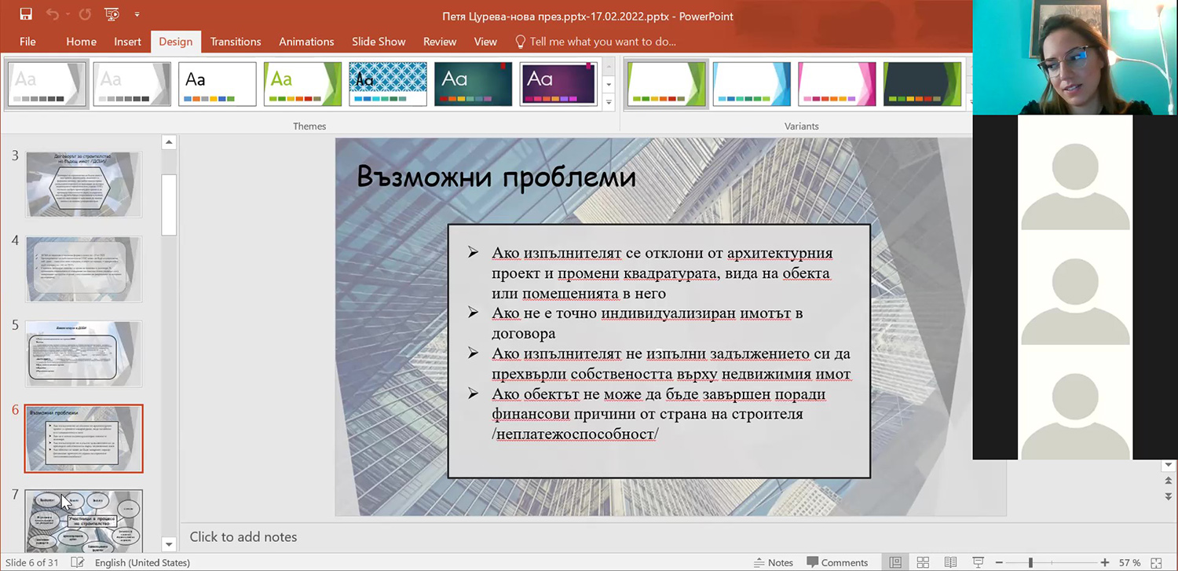Click English (United States) language button

point(142,562)
